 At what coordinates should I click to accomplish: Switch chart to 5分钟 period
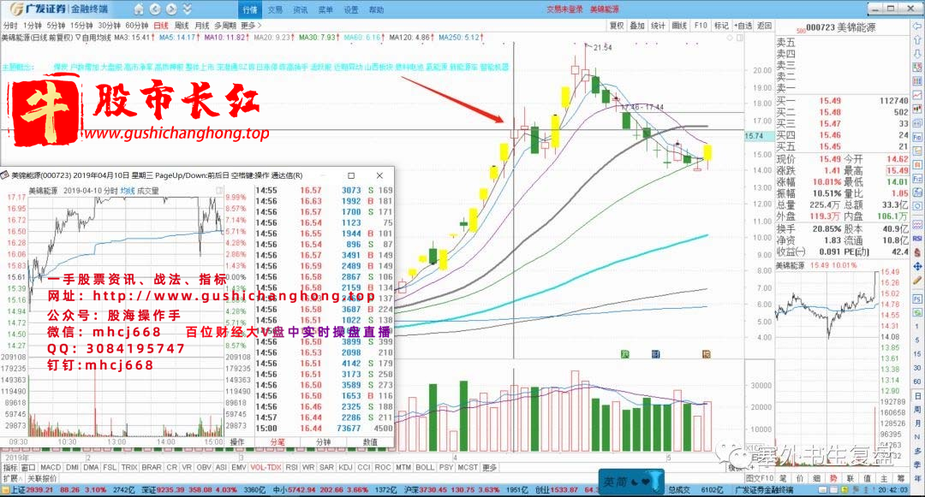tap(56, 26)
